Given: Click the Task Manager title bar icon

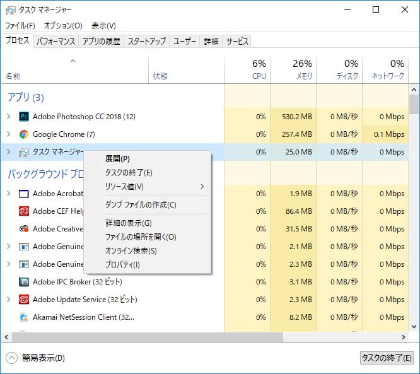Looking at the screenshot, I should (x=11, y=10).
